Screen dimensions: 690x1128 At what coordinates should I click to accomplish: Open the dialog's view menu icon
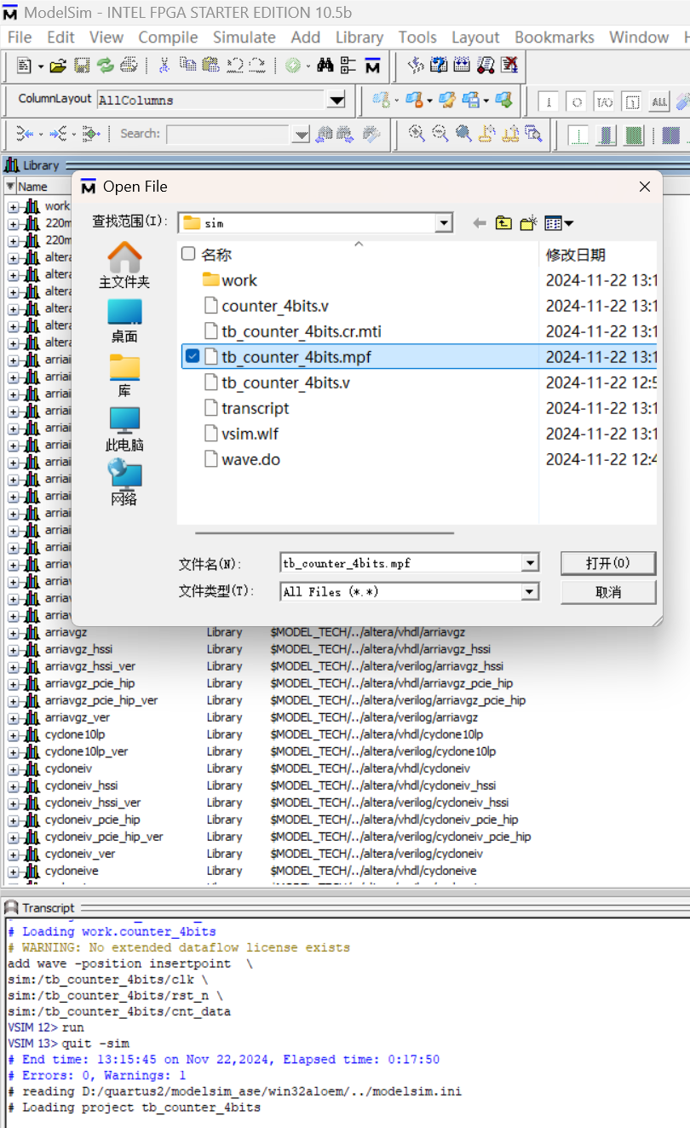coord(559,223)
